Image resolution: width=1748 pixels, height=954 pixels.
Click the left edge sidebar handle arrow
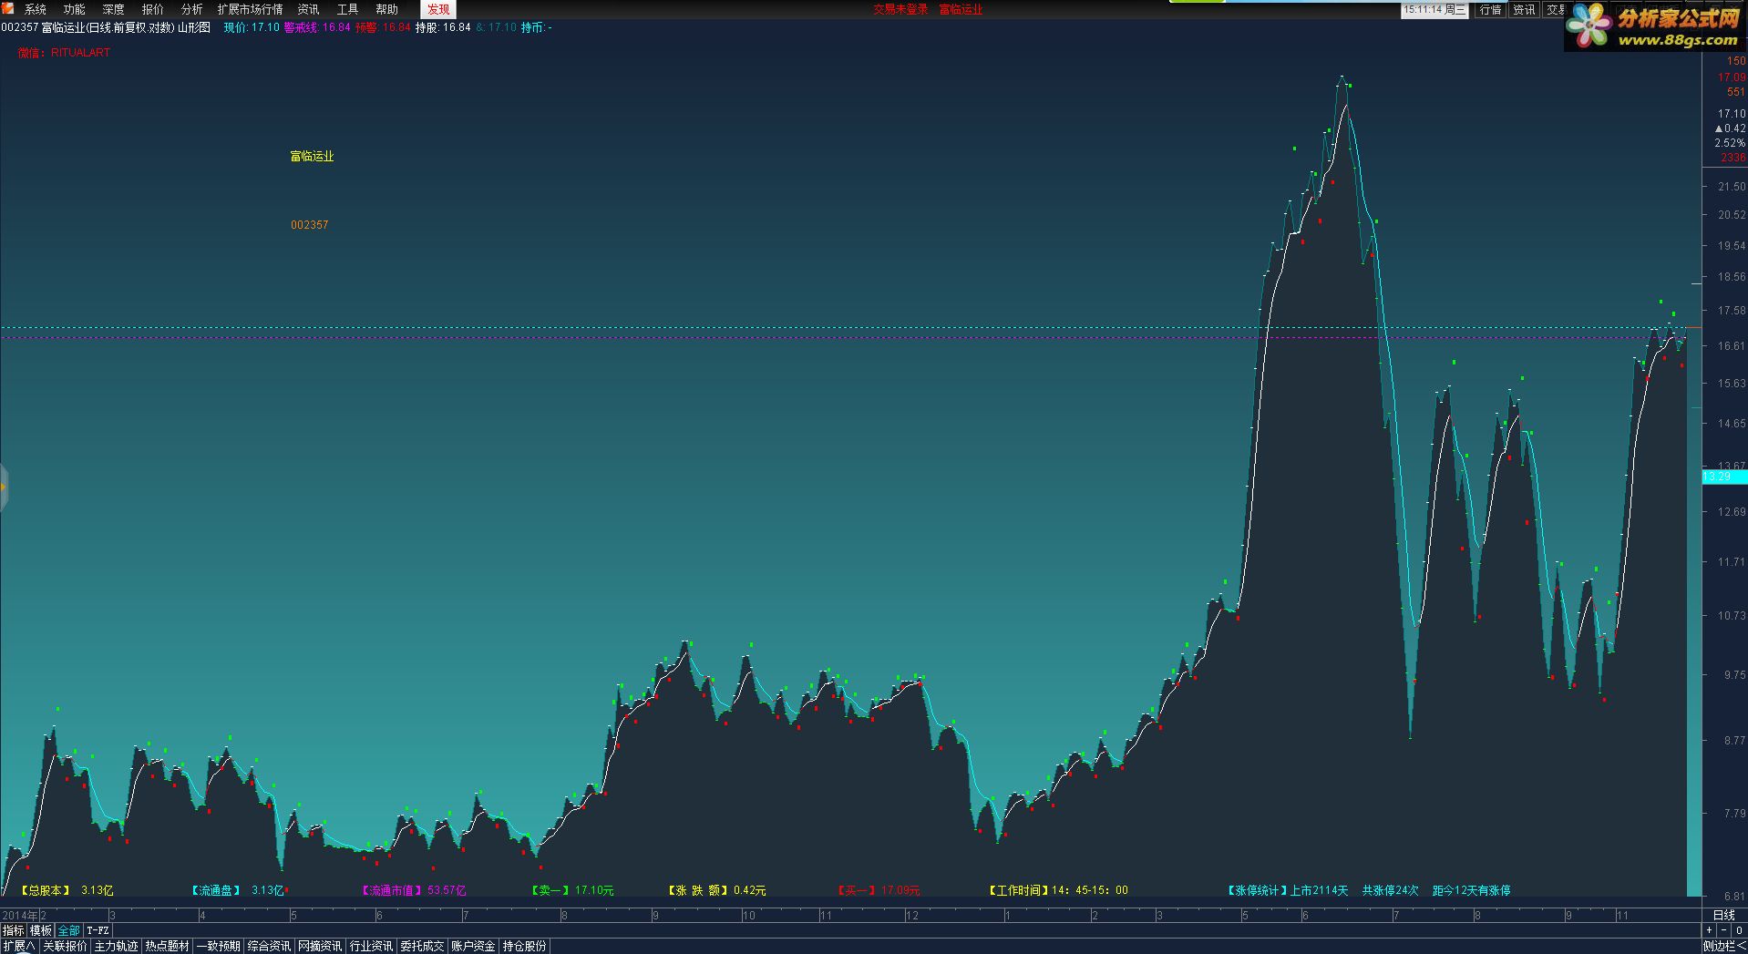click(x=4, y=487)
